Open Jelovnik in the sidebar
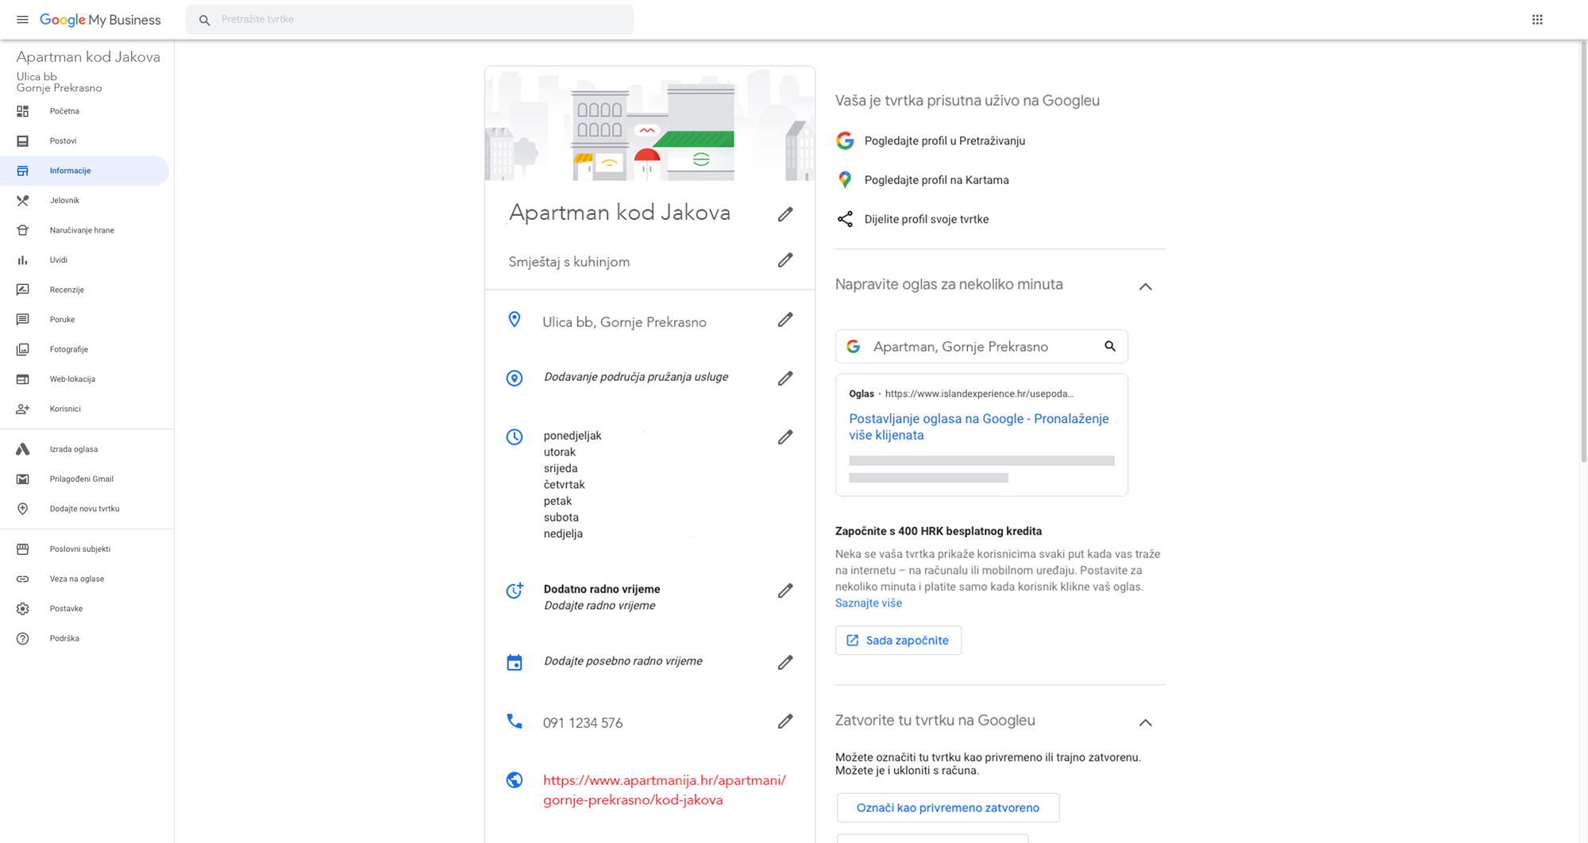This screenshot has width=1588, height=843. [84, 201]
